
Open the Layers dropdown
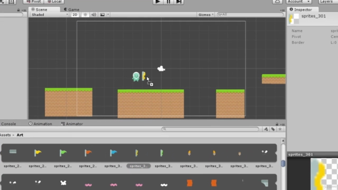(327, 2)
